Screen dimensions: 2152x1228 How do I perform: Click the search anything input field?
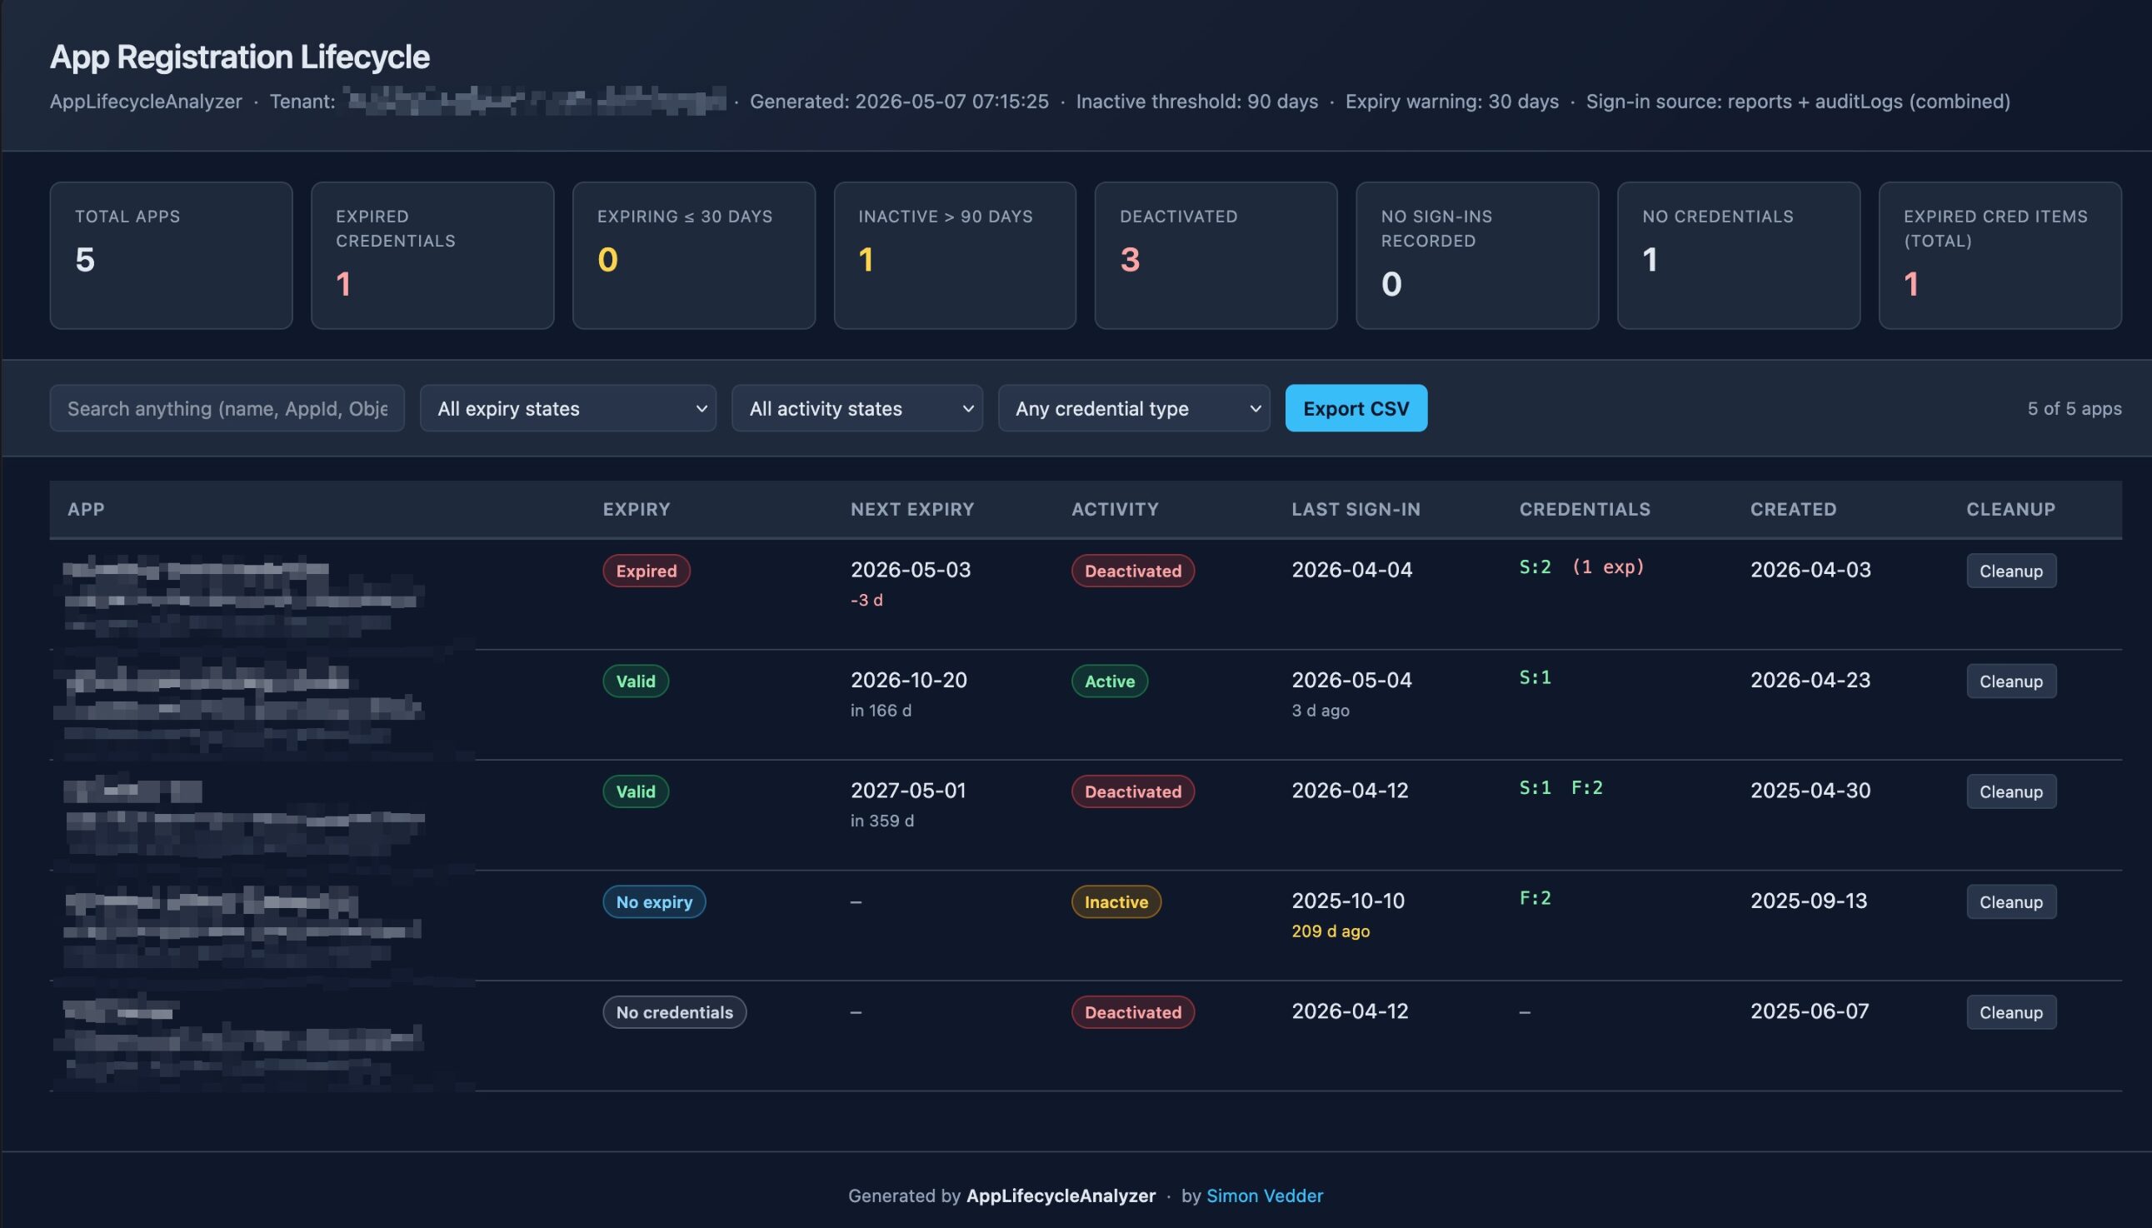point(227,408)
